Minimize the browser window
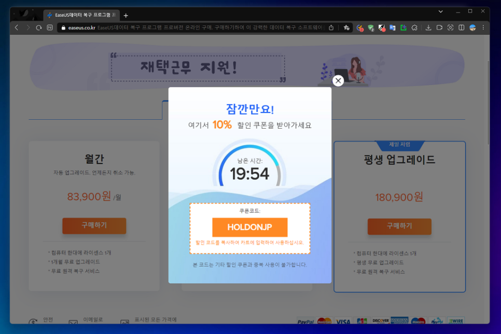The width and height of the screenshot is (501, 334). (x=458, y=11)
